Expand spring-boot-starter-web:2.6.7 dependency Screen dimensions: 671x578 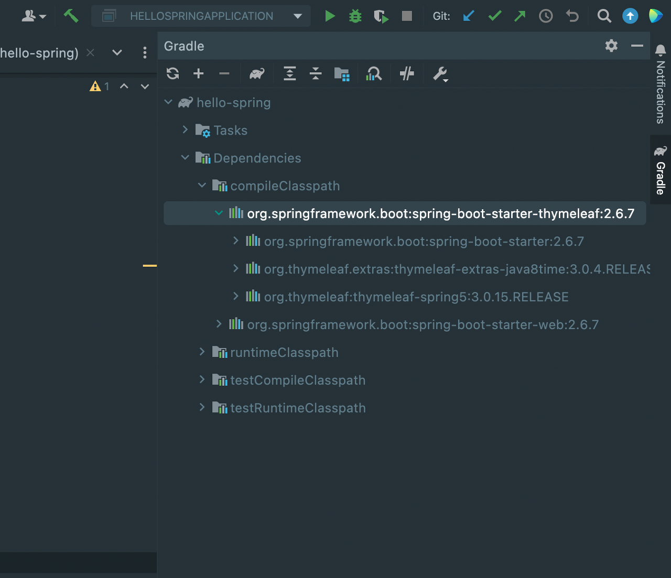click(x=219, y=324)
